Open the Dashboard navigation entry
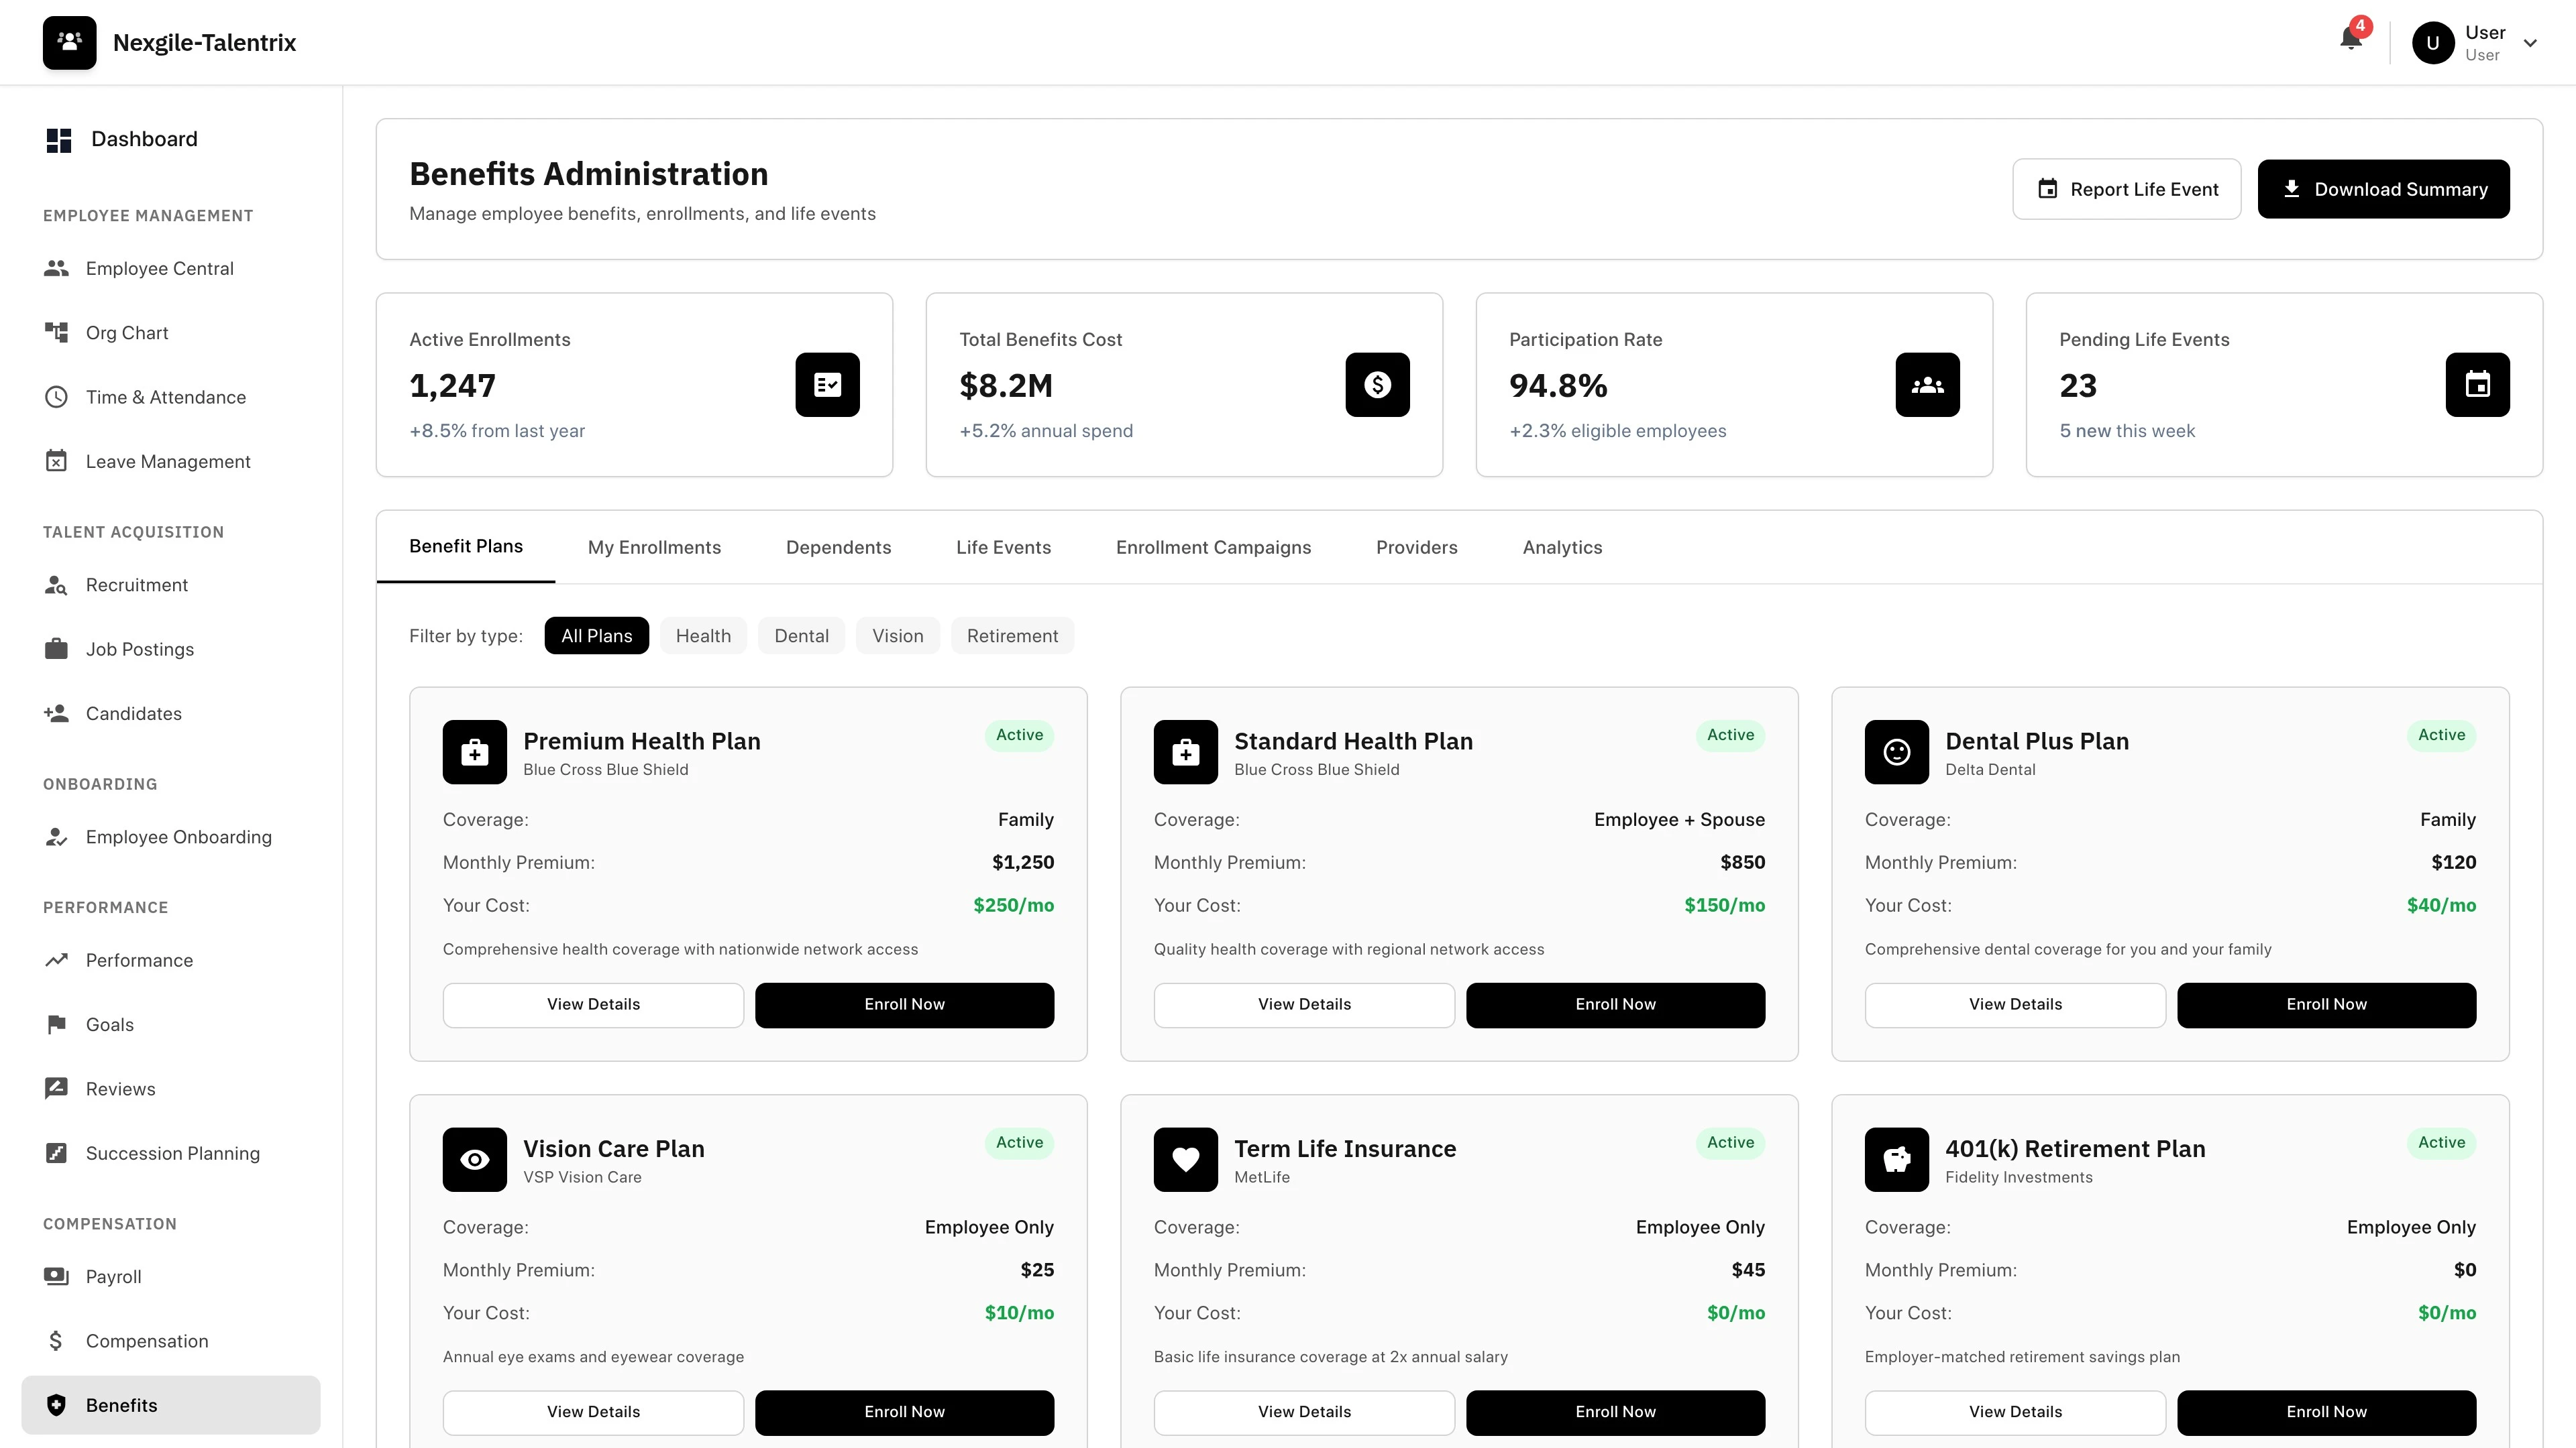Viewport: 2576px width, 1448px height. click(143, 139)
